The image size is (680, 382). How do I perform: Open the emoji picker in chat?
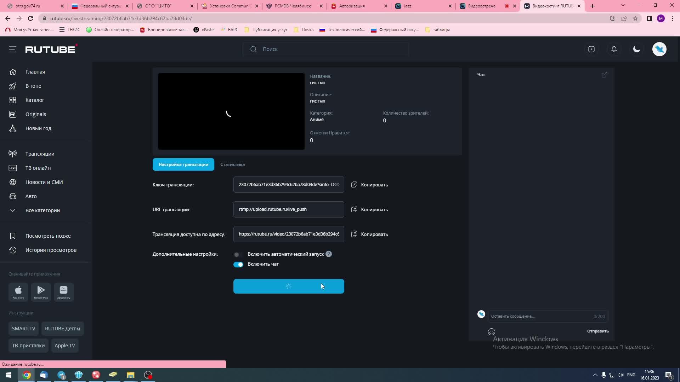[x=492, y=332]
